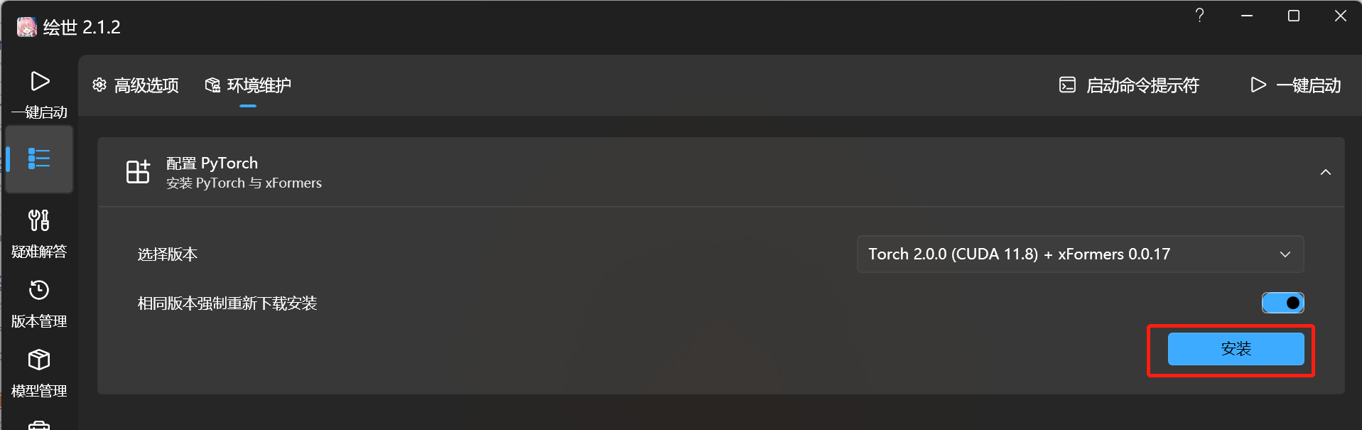Screen dimensions: 1362x430
Task: Click the question mark help icon
Action: [1199, 16]
